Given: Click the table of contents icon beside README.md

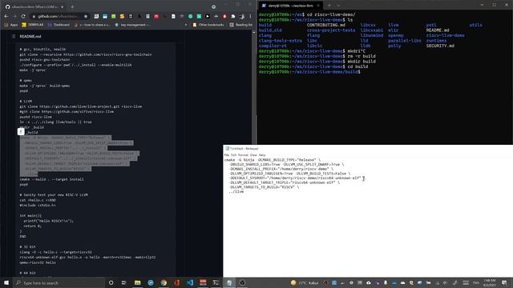Looking at the screenshot, I should (14, 36).
